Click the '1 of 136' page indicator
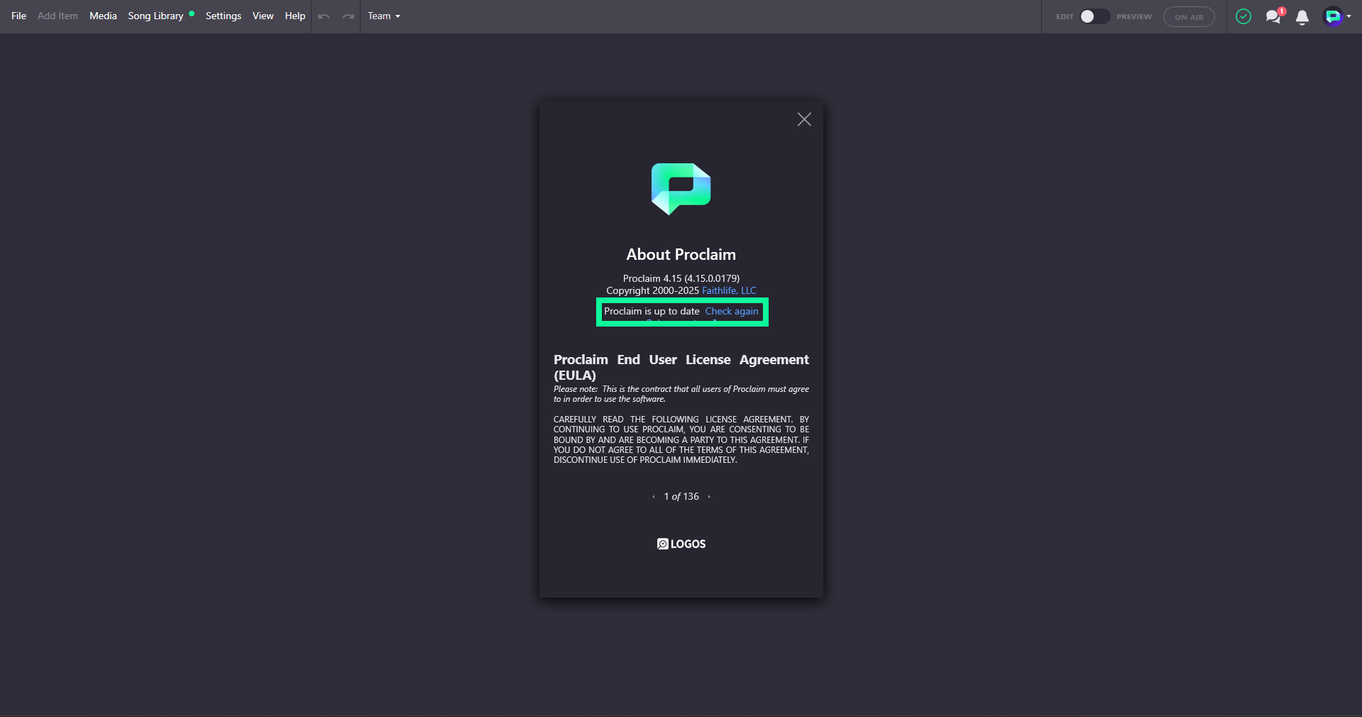The image size is (1362, 717). click(681, 496)
